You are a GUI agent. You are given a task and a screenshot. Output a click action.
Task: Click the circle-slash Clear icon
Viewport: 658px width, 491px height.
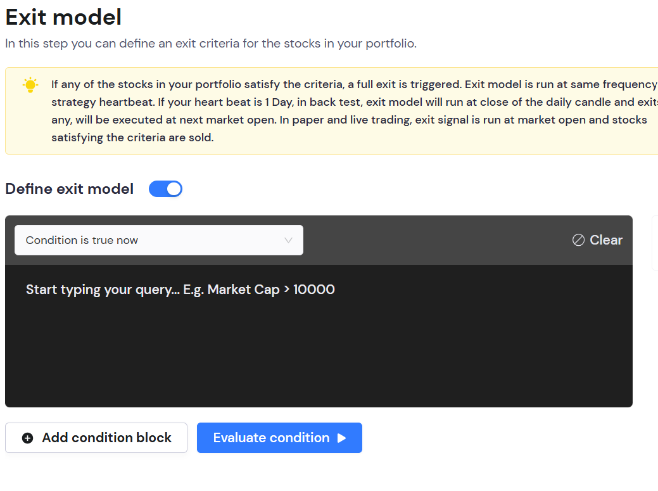[x=578, y=240]
